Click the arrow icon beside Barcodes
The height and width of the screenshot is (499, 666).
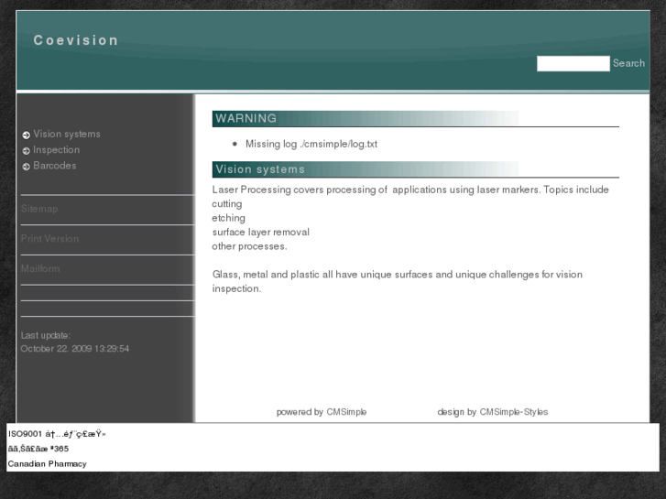click(26, 166)
